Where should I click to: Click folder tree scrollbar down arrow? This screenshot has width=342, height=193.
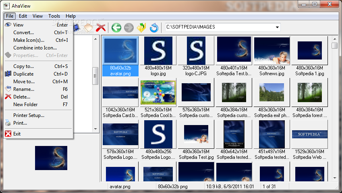click(95, 129)
